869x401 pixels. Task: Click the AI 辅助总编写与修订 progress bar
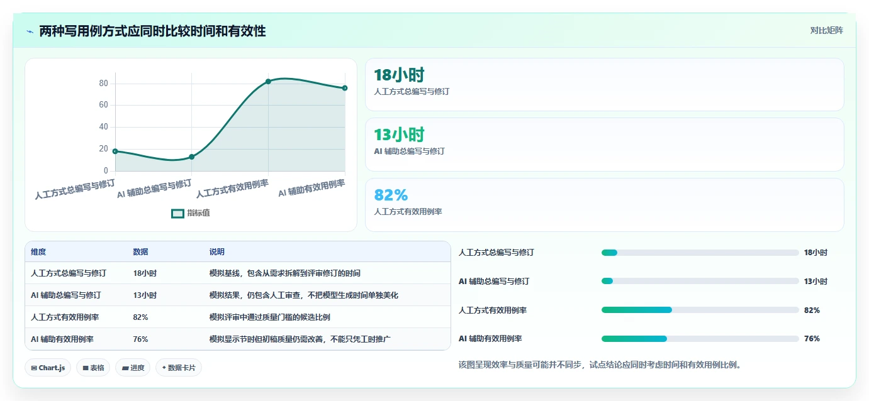click(x=700, y=281)
